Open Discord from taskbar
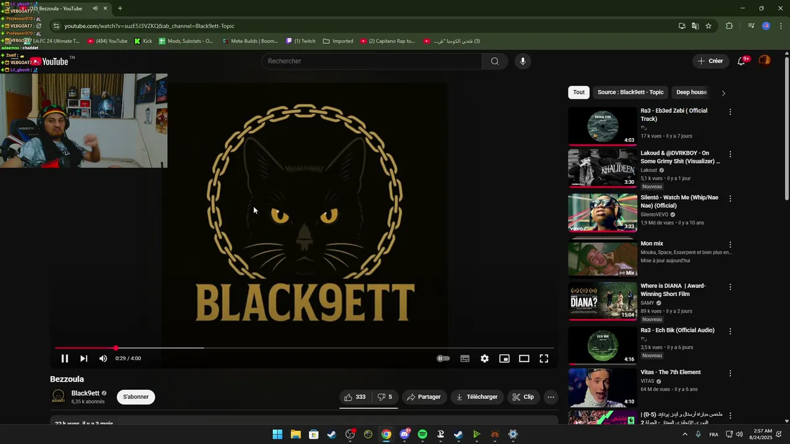Image resolution: width=790 pixels, height=444 pixels. pos(404,434)
